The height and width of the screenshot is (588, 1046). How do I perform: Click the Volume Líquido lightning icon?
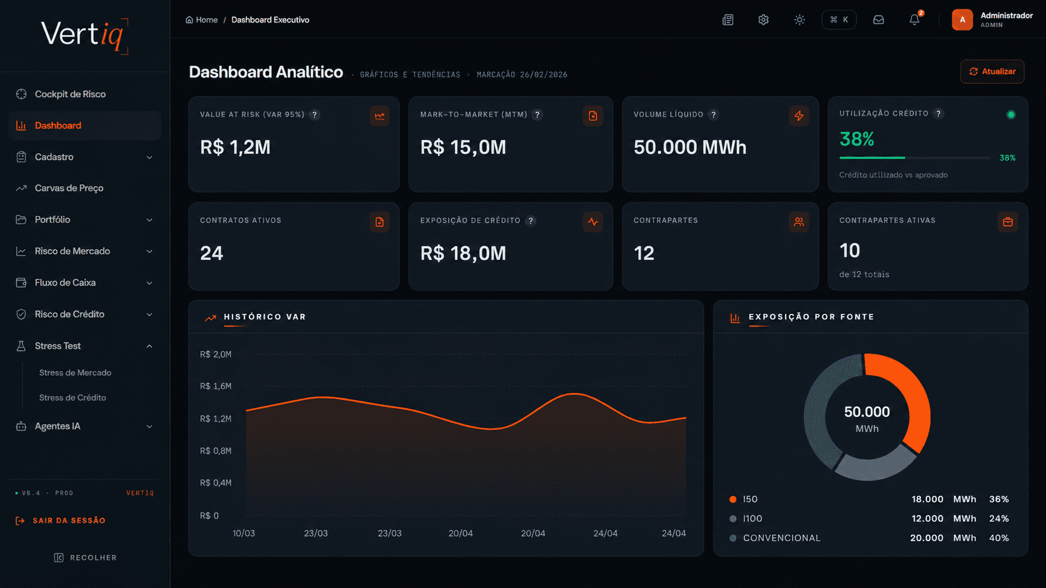[x=799, y=116]
